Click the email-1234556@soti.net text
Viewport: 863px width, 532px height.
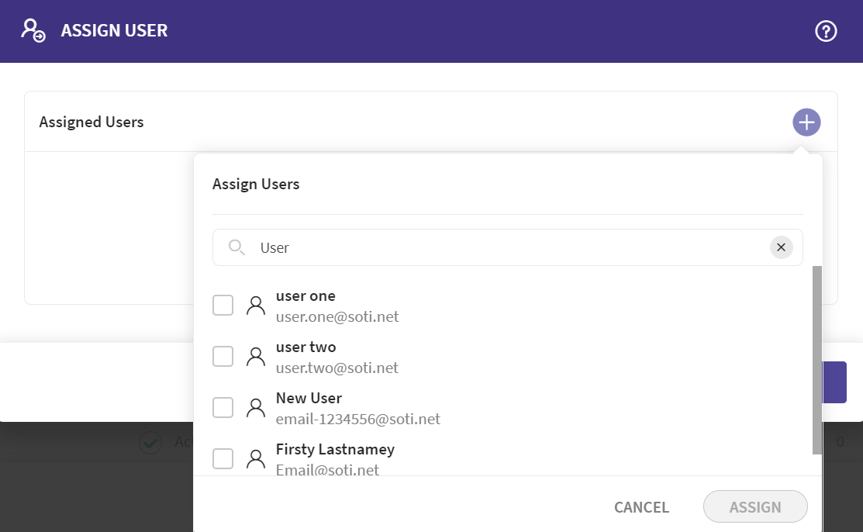(357, 419)
